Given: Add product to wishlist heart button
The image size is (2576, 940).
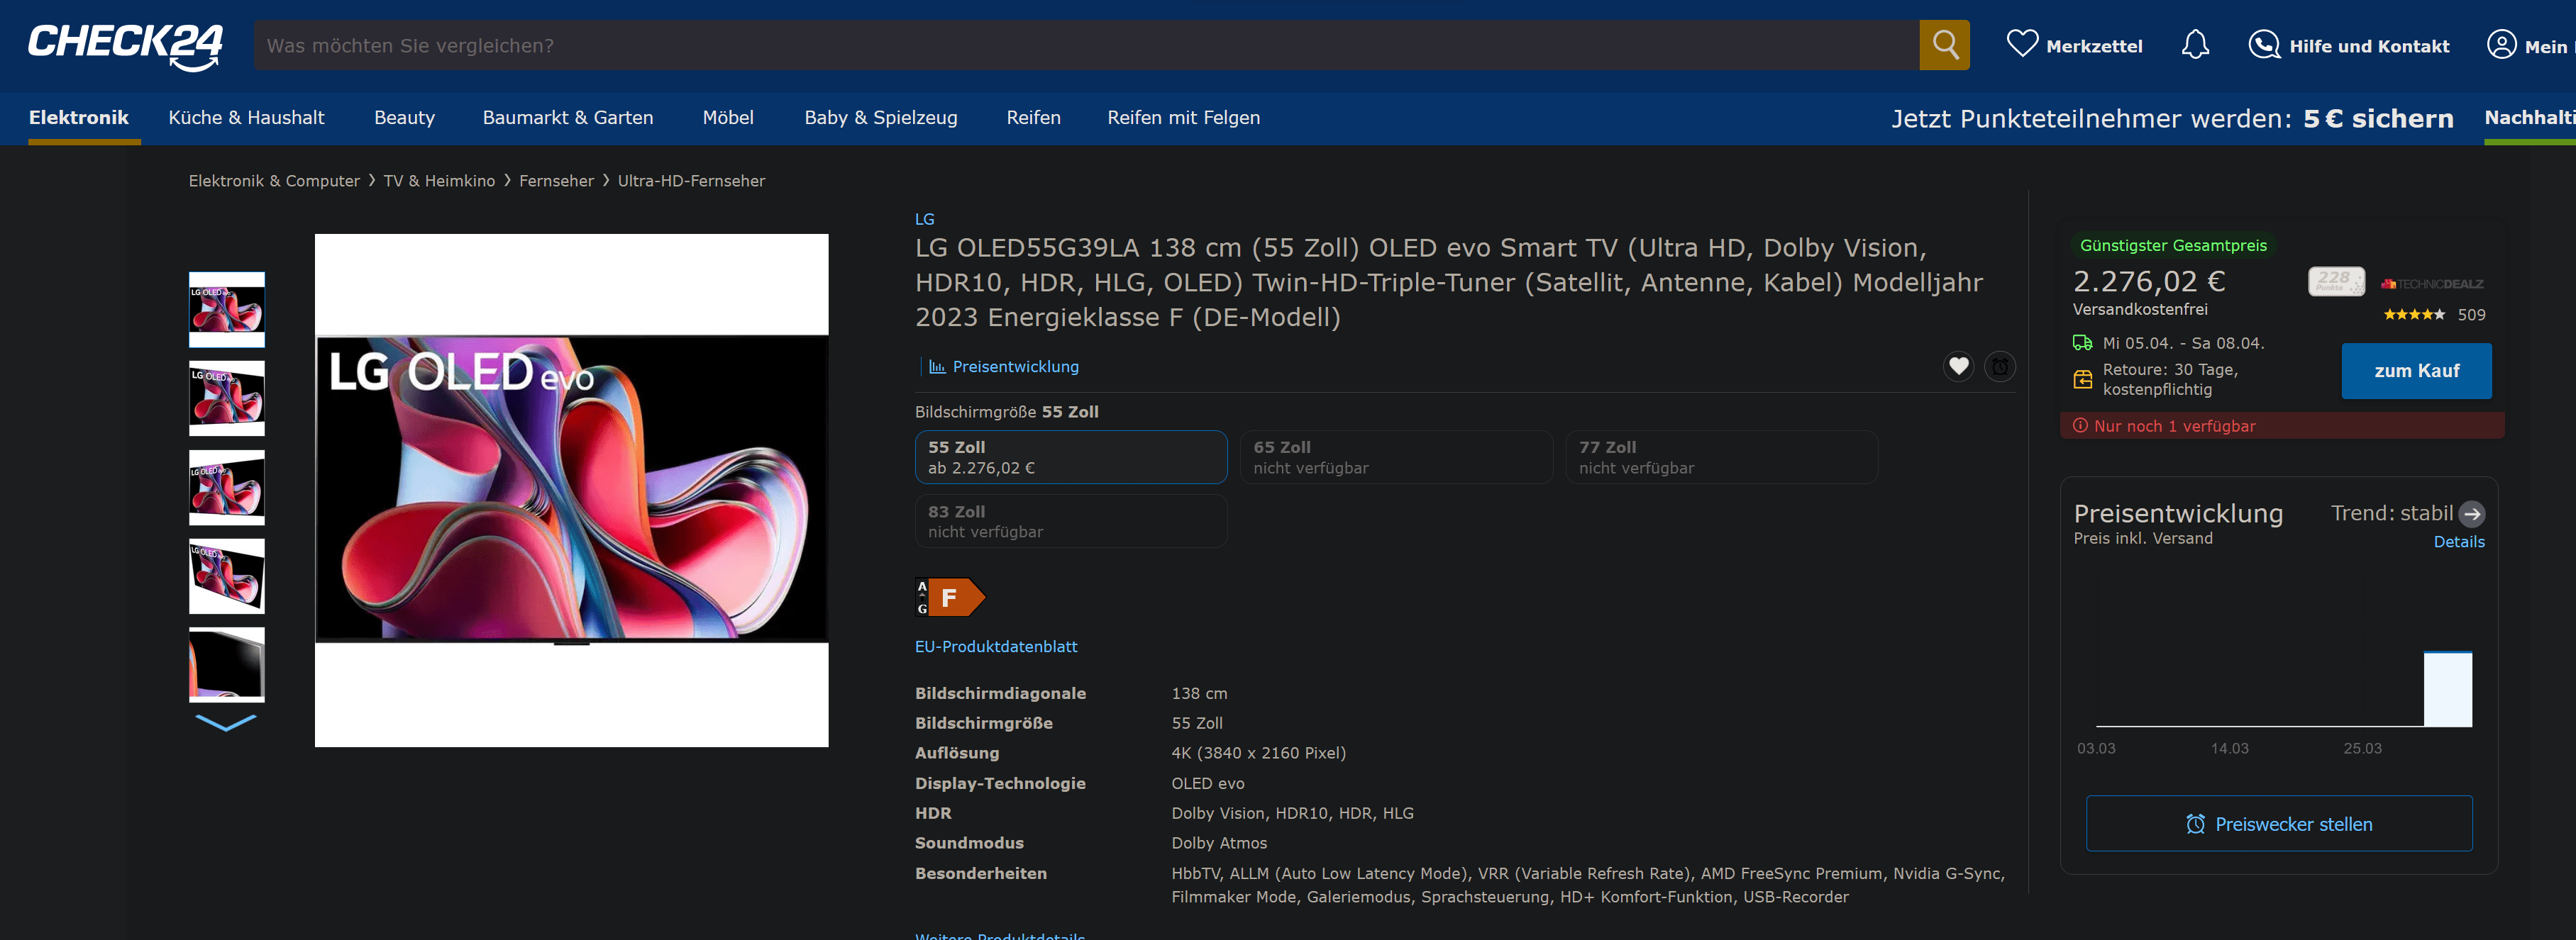Looking at the screenshot, I should click(1958, 367).
